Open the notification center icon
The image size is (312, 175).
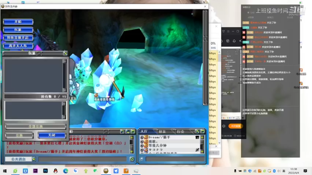[305, 171]
